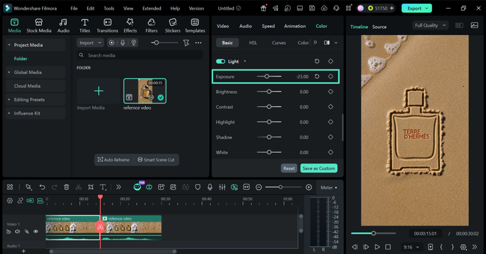
Task: Add text with the timeline text tool
Action: click(x=103, y=187)
